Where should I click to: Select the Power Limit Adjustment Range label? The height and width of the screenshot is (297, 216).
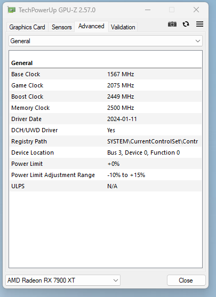tap(53, 175)
